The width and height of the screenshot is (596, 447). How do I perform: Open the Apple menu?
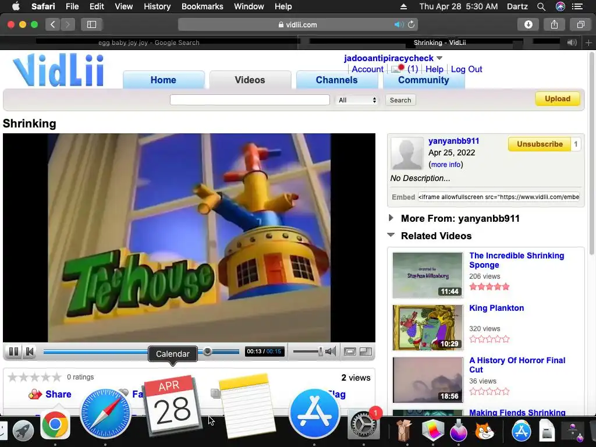(16, 6)
